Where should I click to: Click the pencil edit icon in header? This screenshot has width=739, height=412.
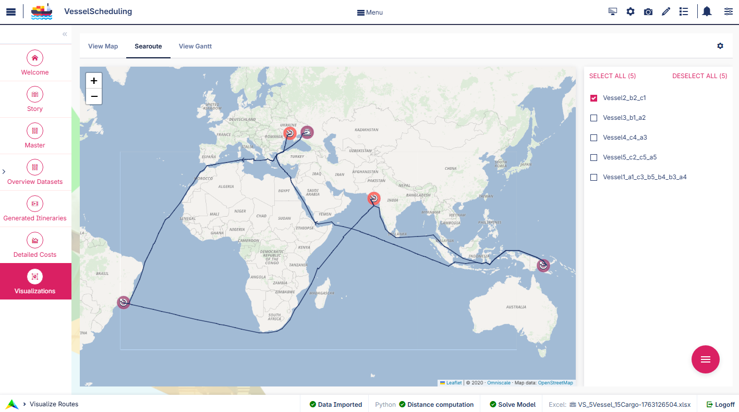coord(666,12)
